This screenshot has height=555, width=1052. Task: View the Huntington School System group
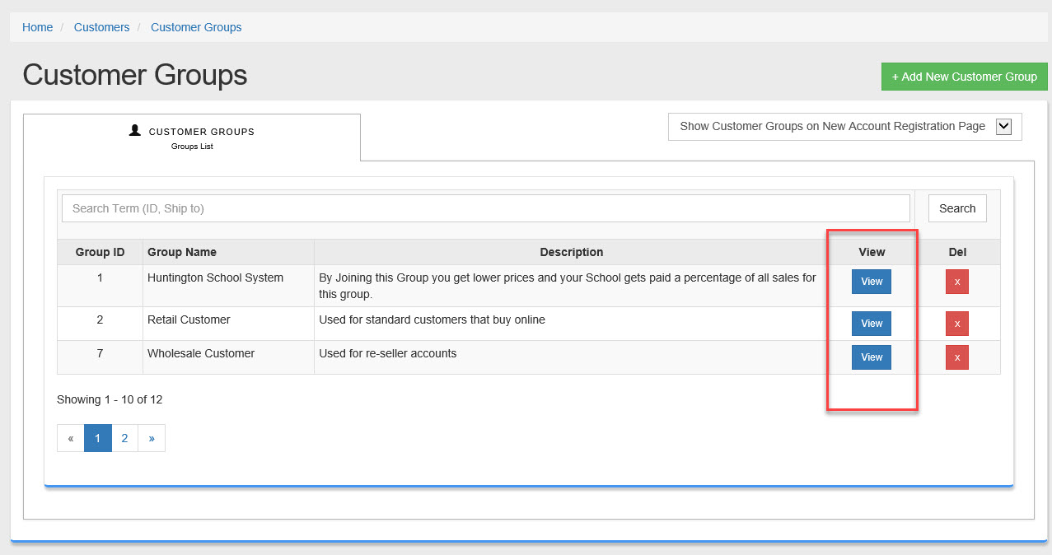click(x=872, y=282)
